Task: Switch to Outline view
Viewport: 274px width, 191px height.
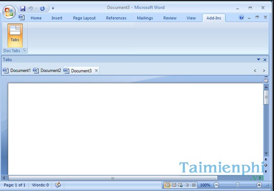Action: coord(187,185)
